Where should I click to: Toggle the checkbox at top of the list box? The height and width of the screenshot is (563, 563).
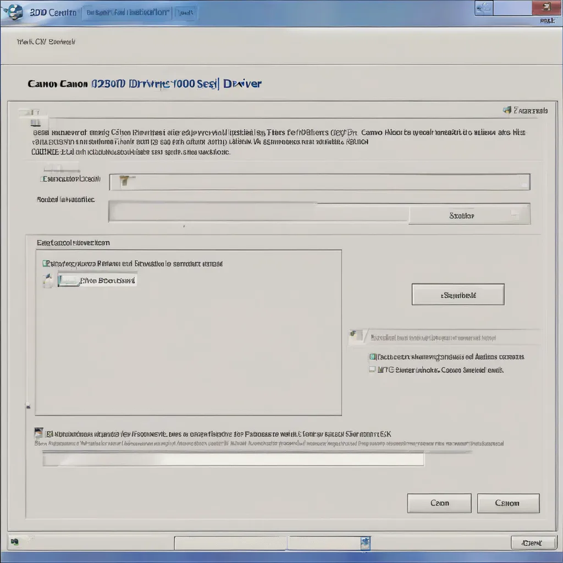[45, 263]
